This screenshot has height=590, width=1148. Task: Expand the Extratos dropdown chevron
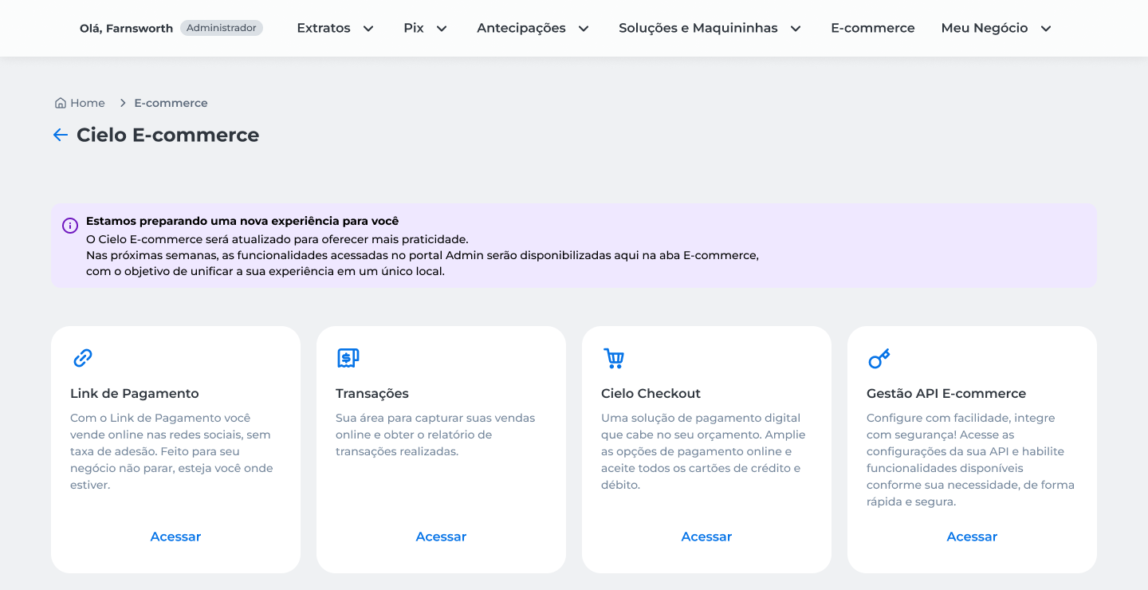368,29
